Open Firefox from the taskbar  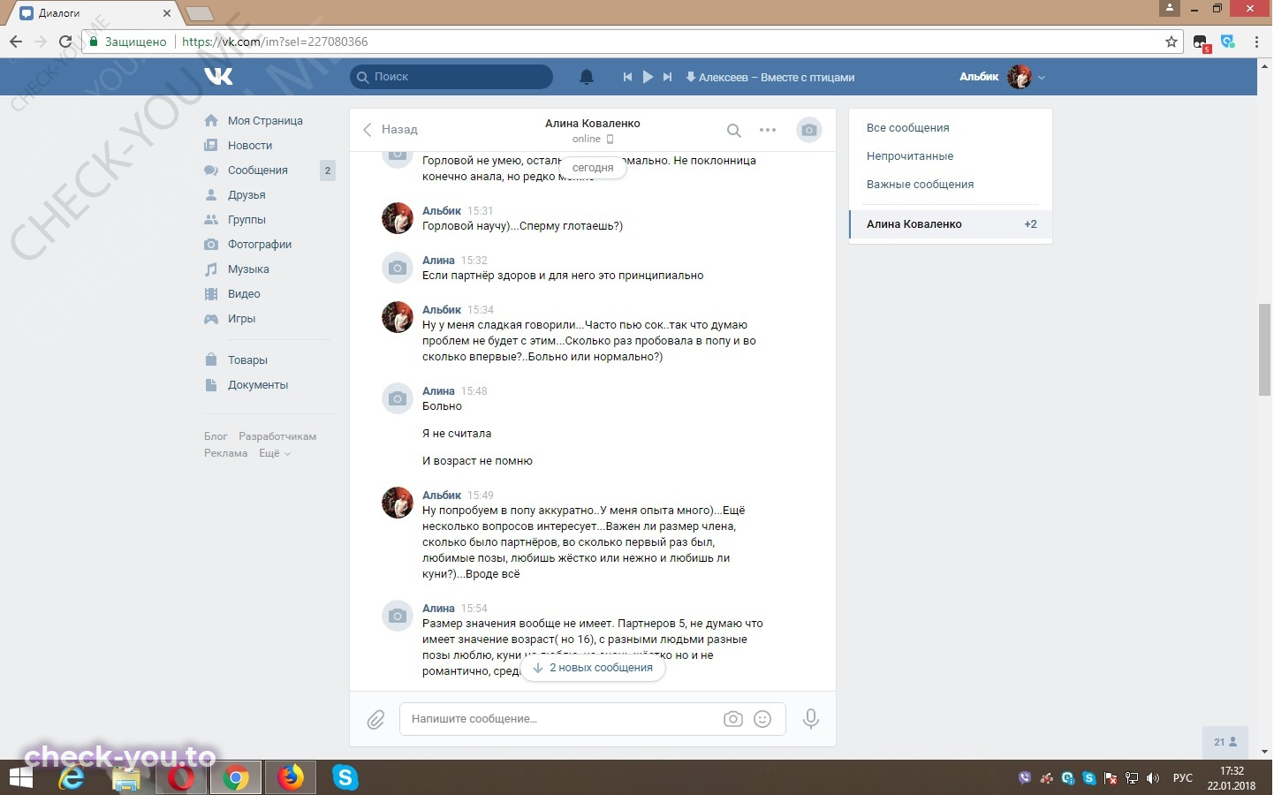click(x=290, y=777)
